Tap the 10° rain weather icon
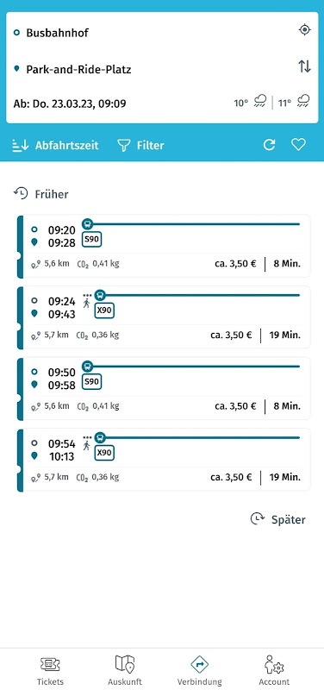 pos(261,102)
